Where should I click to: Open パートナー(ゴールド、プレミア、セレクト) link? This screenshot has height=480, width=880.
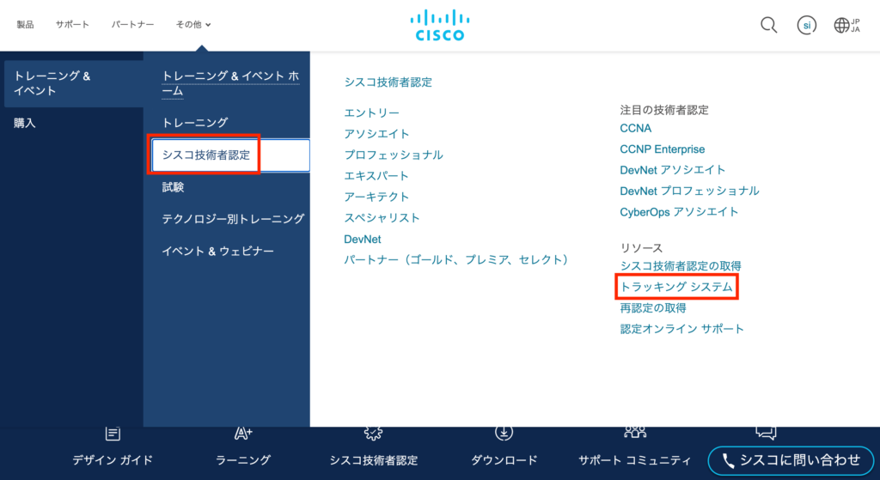(x=459, y=259)
